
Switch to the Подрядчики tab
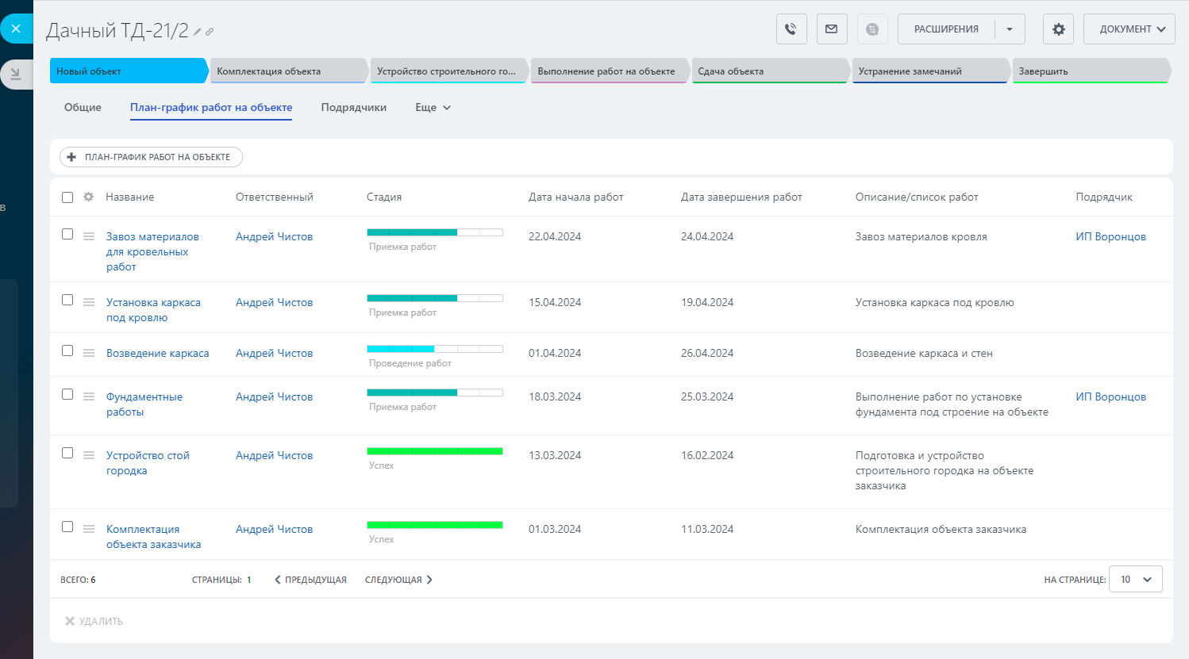point(353,108)
